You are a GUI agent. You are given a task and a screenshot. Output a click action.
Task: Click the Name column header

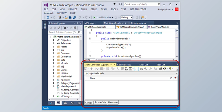point(93,78)
